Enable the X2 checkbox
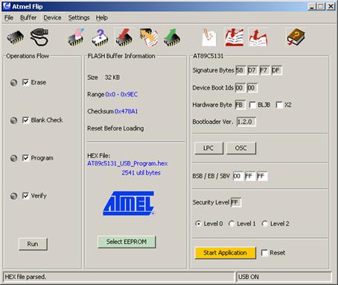The height and width of the screenshot is (285, 338). (279, 105)
